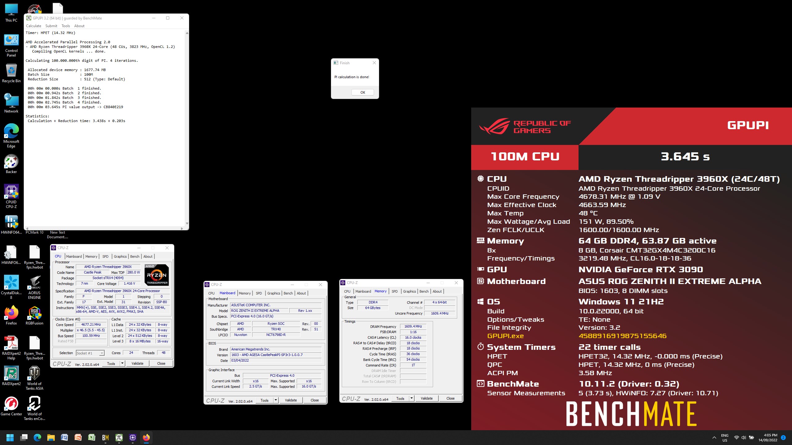The height and width of the screenshot is (445, 792).
Task: Switch to CPU-Z taskbar icon
Action: coord(133,438)
